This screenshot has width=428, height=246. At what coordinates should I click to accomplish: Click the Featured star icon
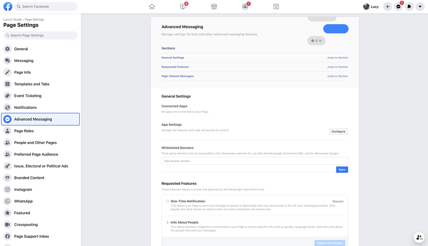pyautogui.click(x=7, y=213)
